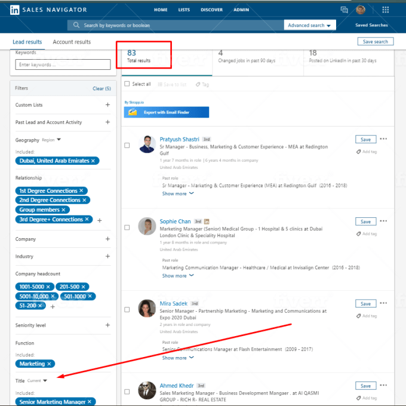Viewport: 406px width, 406px height.
Task: Focus the Search by keywords or boolean box
Action: pos(176,25)
